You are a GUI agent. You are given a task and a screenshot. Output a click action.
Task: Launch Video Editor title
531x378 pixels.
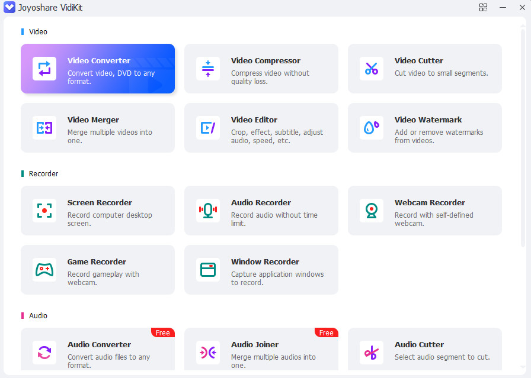point(254,119)
